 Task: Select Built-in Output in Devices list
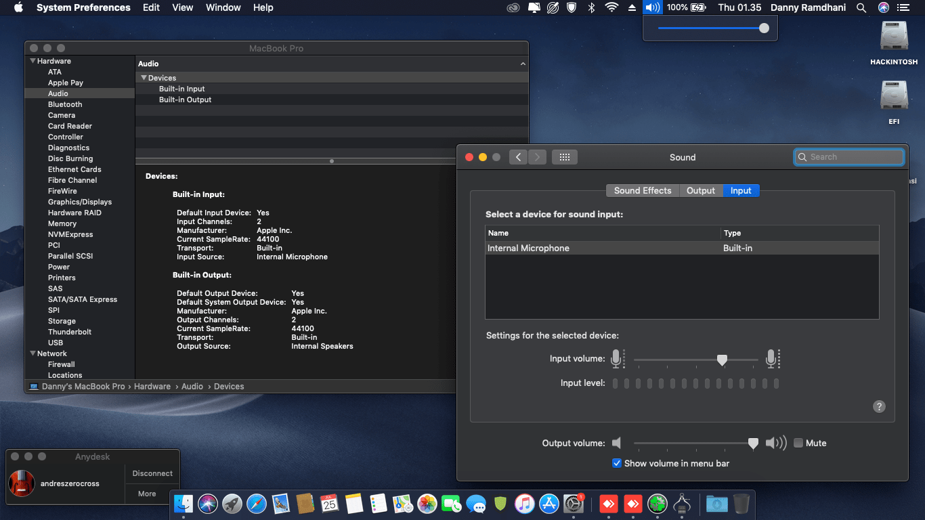(186, 100)
